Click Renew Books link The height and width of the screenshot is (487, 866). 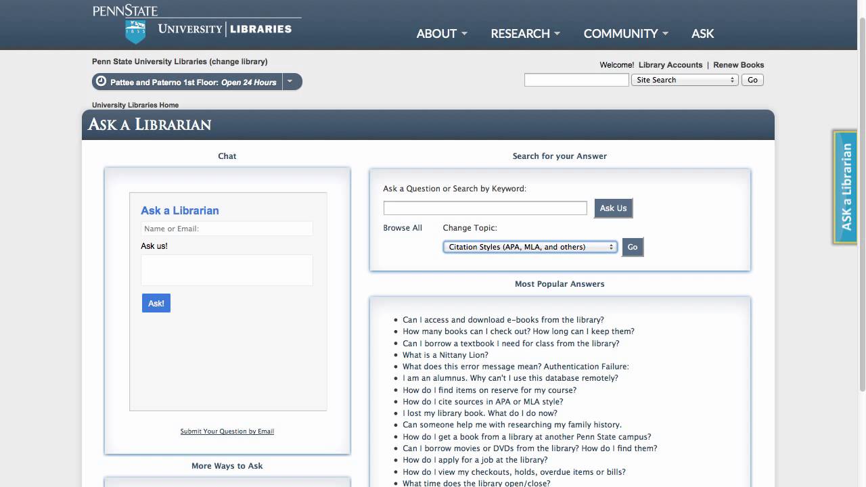point(739,65)
